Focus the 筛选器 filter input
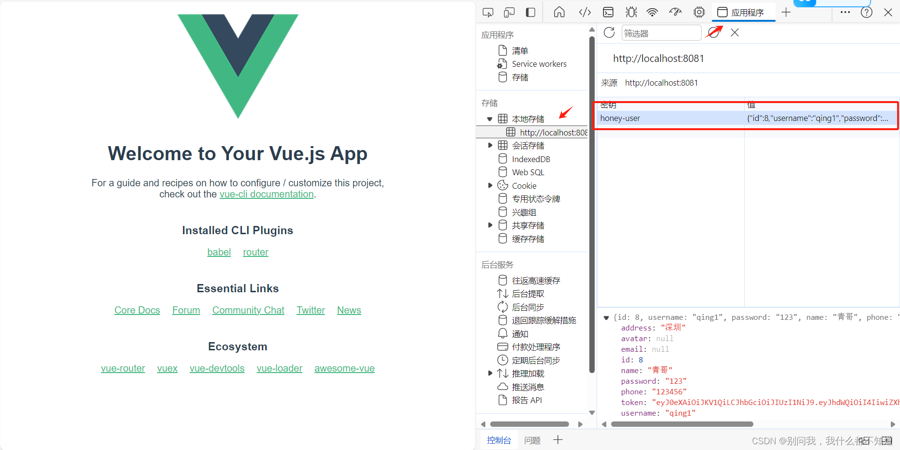This screenshot has height=450, width=900. 661,33
